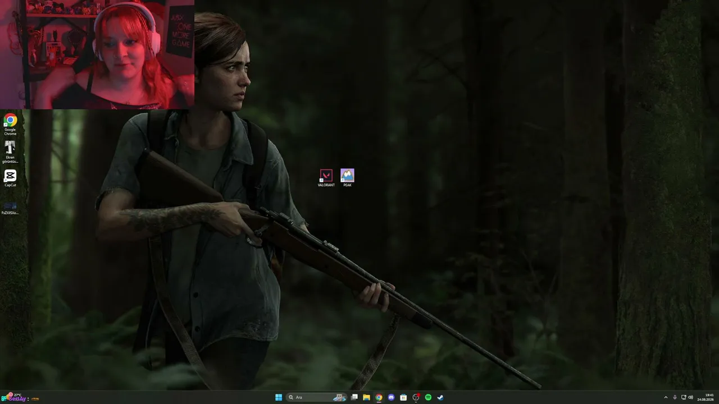Select the FsZXllSXo desktop file
The height and width of the screenshot is (404, 719).
pyautogui.click(x=10, y=208)
